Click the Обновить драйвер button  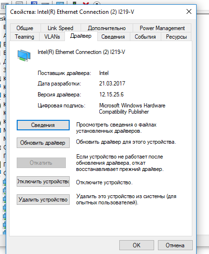click(x=43, y=143)
